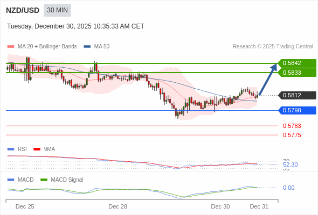Click the RSI legend blue swatch
The image size is (318, 215).
point(11,149)
